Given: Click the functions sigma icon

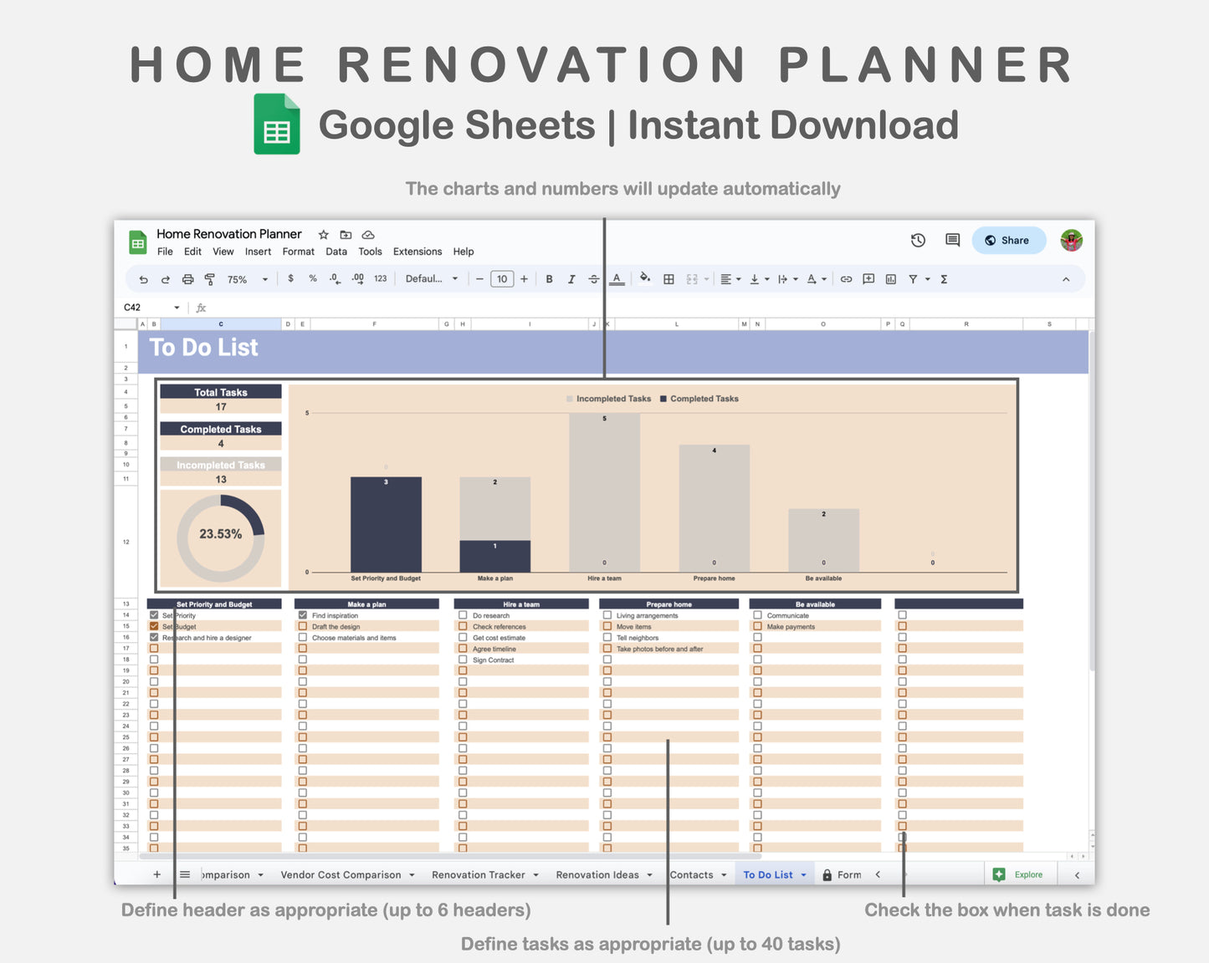Looking at the screenshot, I should tap(943, 278).
